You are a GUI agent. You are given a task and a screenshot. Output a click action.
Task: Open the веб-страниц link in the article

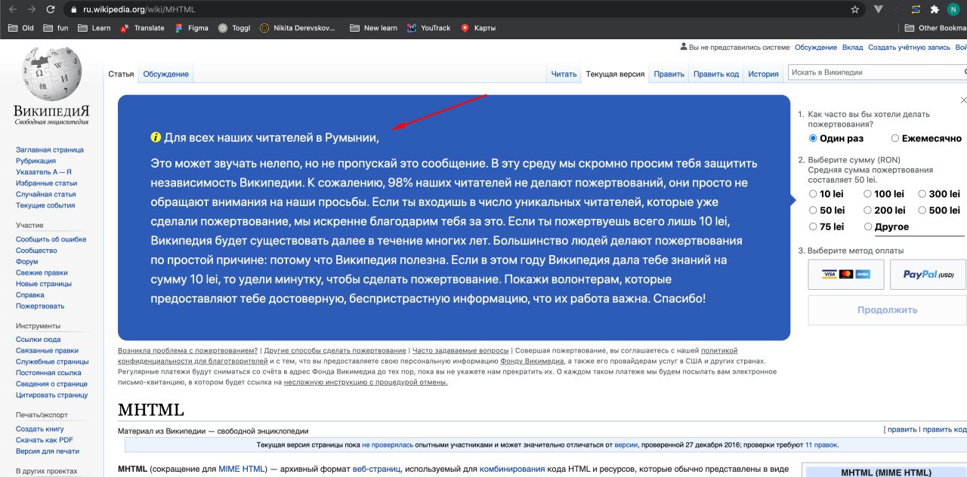(x=376, y=469)
